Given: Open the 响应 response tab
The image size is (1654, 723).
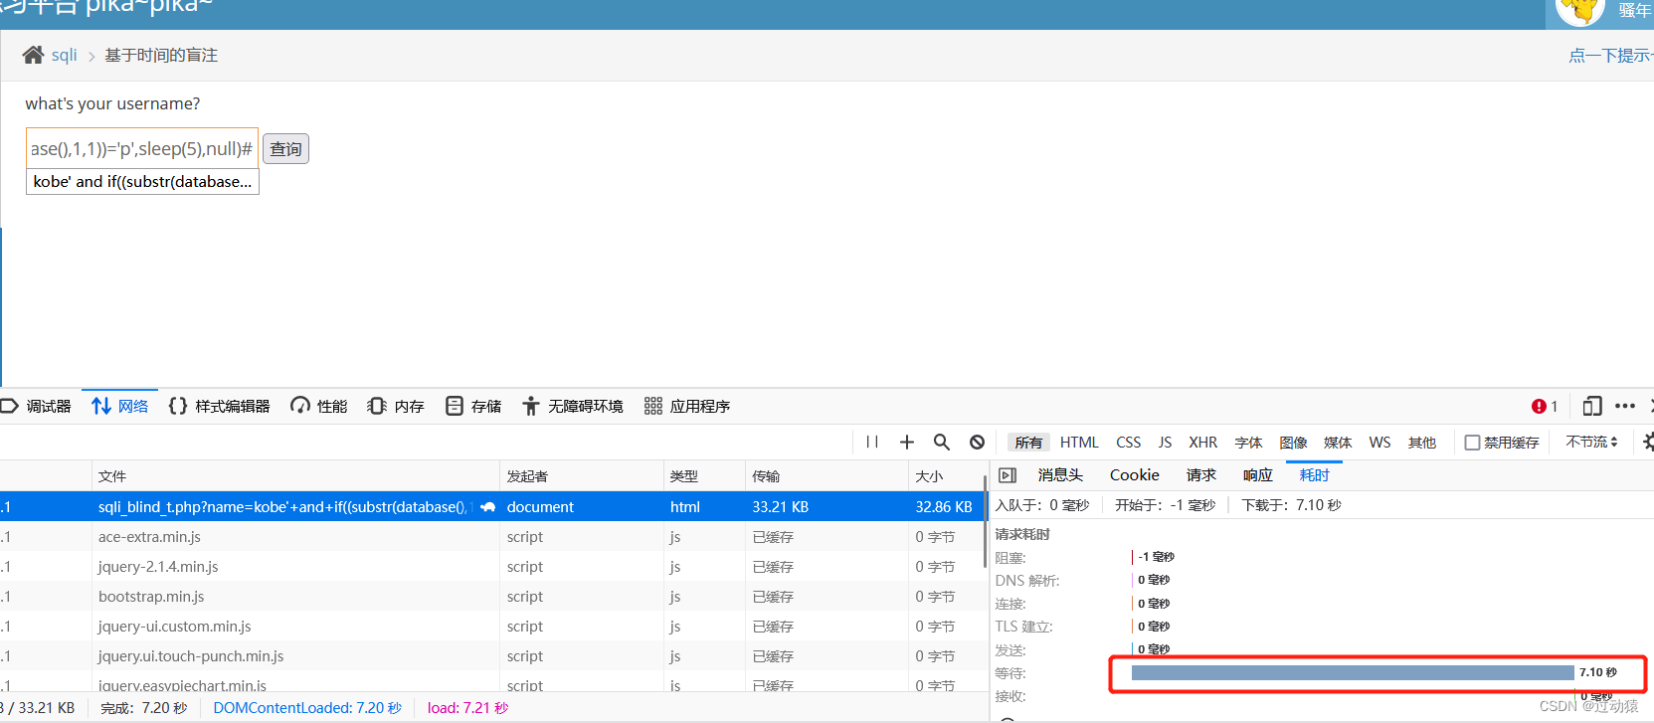Looking at the screenshot, I should click(1258, 475).
